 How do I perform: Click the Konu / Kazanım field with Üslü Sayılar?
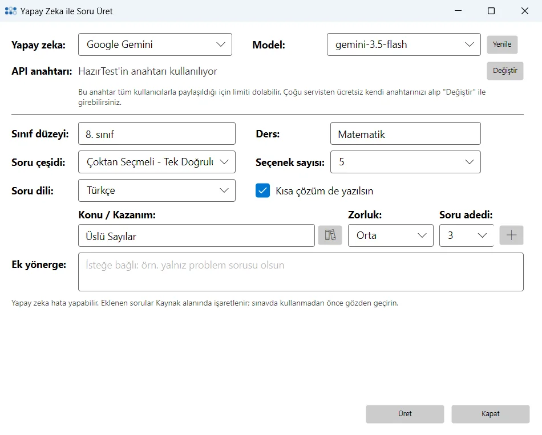click(x=196, y=235)
